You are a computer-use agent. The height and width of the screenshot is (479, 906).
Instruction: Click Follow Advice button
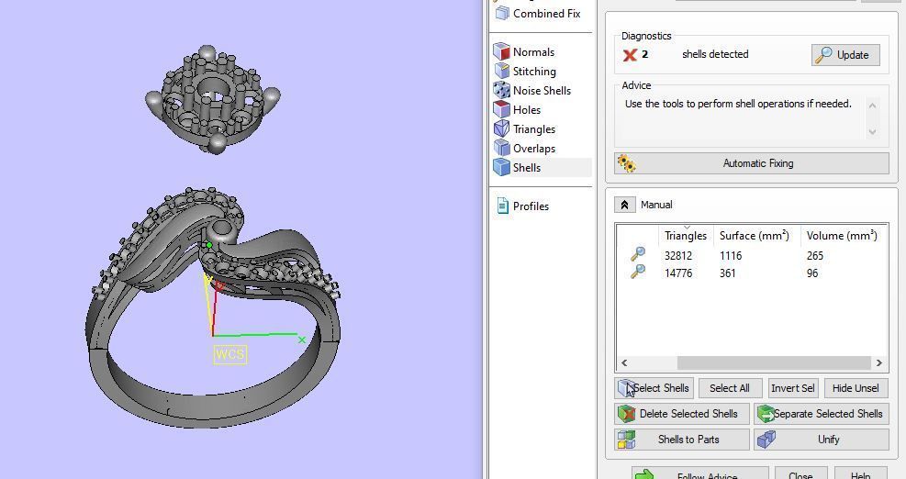click(x=699, y=473)
